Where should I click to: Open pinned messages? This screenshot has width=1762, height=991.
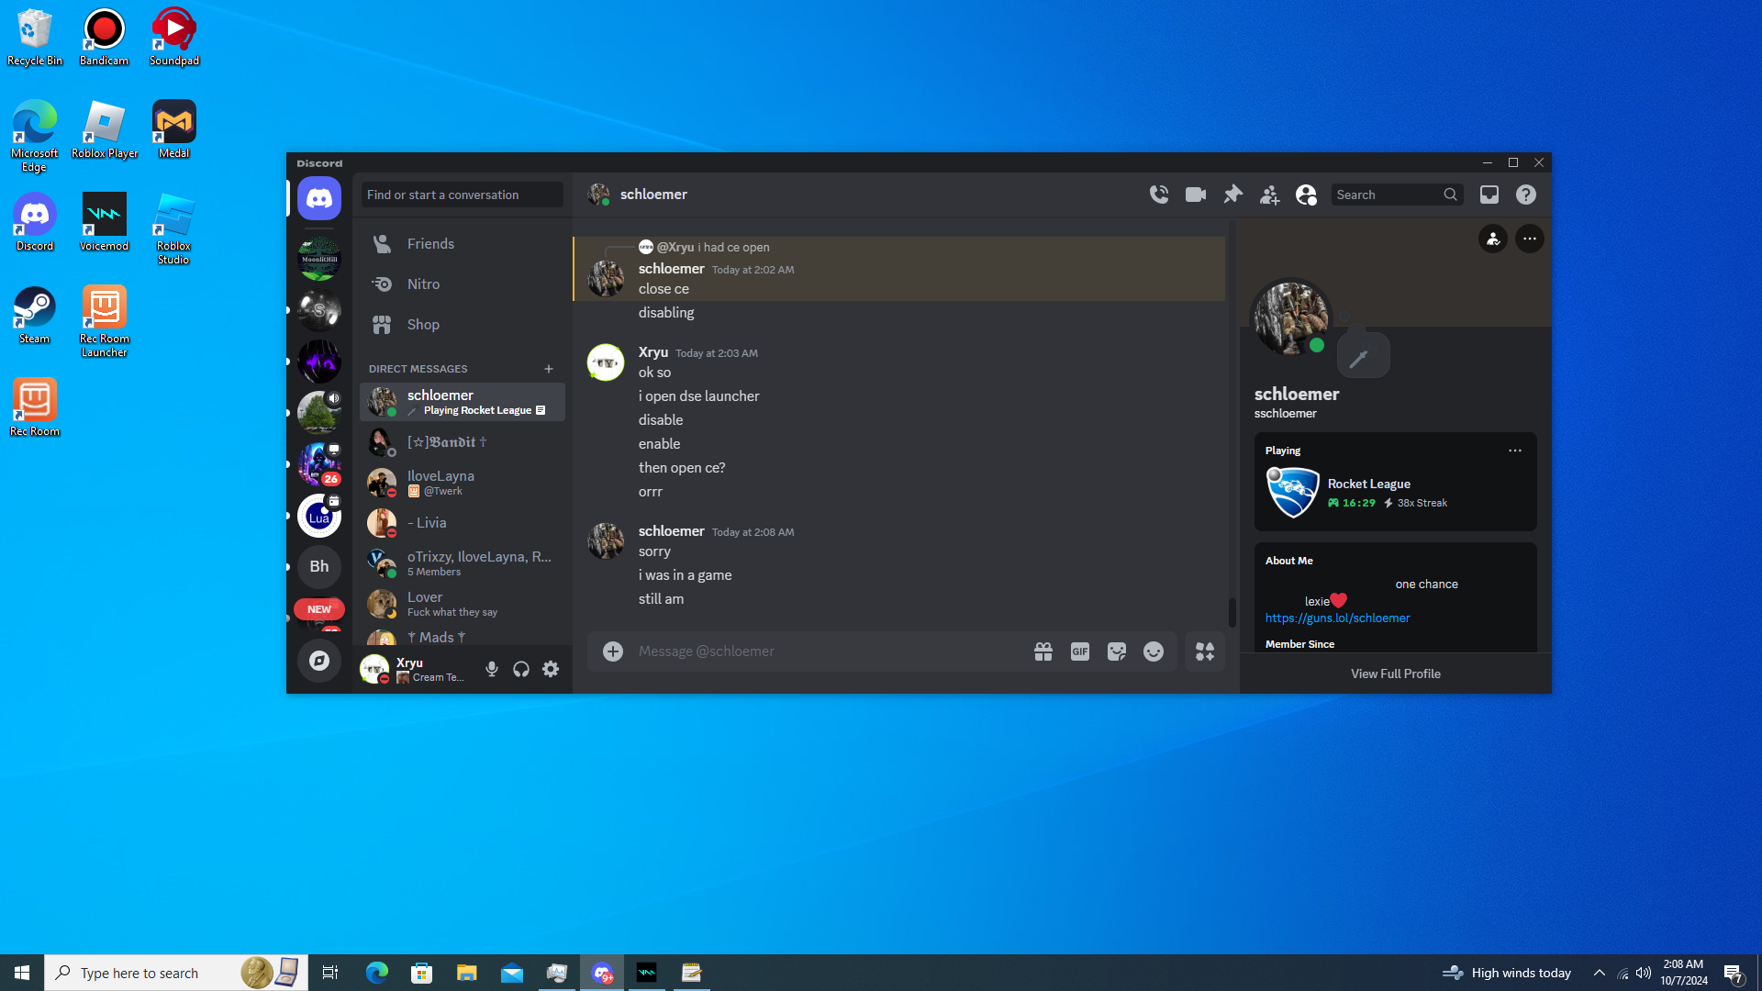tap(1232, 195)
